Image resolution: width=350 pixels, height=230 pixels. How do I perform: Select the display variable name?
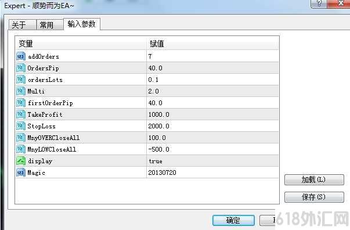point(40,161)
